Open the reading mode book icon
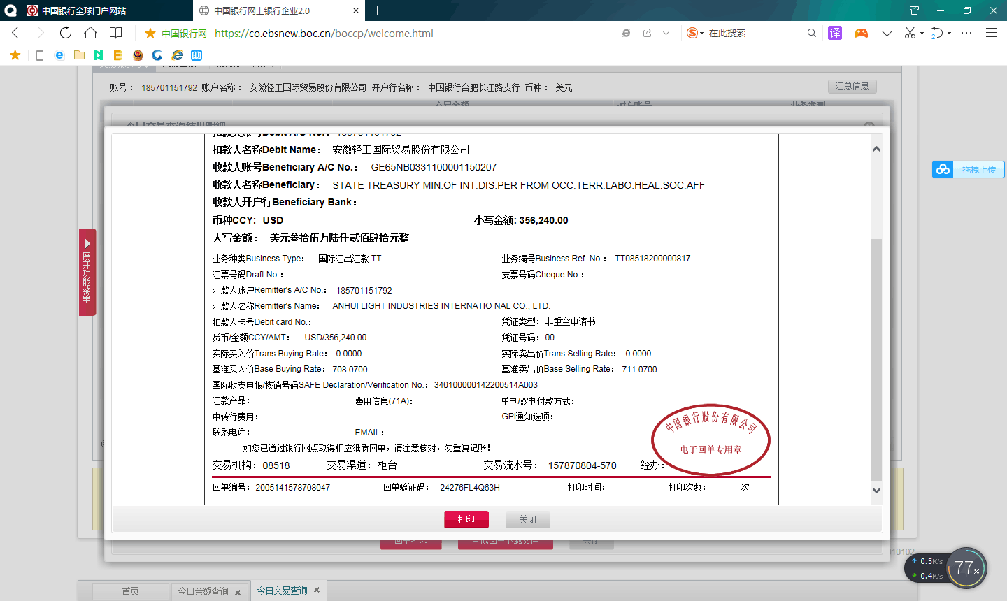The width and height of the screenshot is (1007, 601). (x=116, y=33)
